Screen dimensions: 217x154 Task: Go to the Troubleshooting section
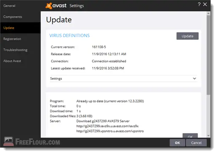pyautogui.click(x=15, y=50)
